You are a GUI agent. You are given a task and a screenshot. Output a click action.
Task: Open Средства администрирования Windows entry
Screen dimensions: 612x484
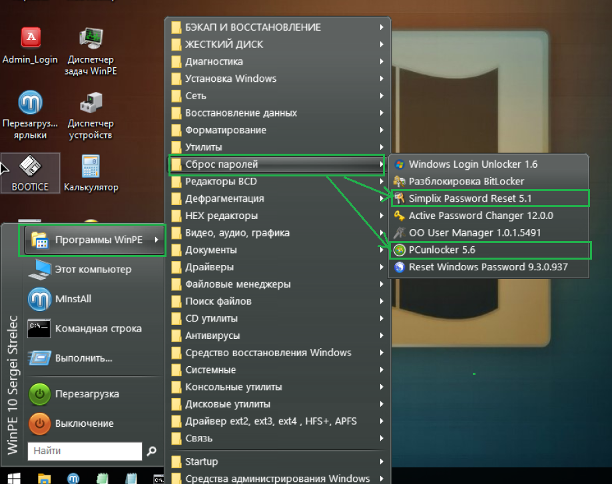278,478
